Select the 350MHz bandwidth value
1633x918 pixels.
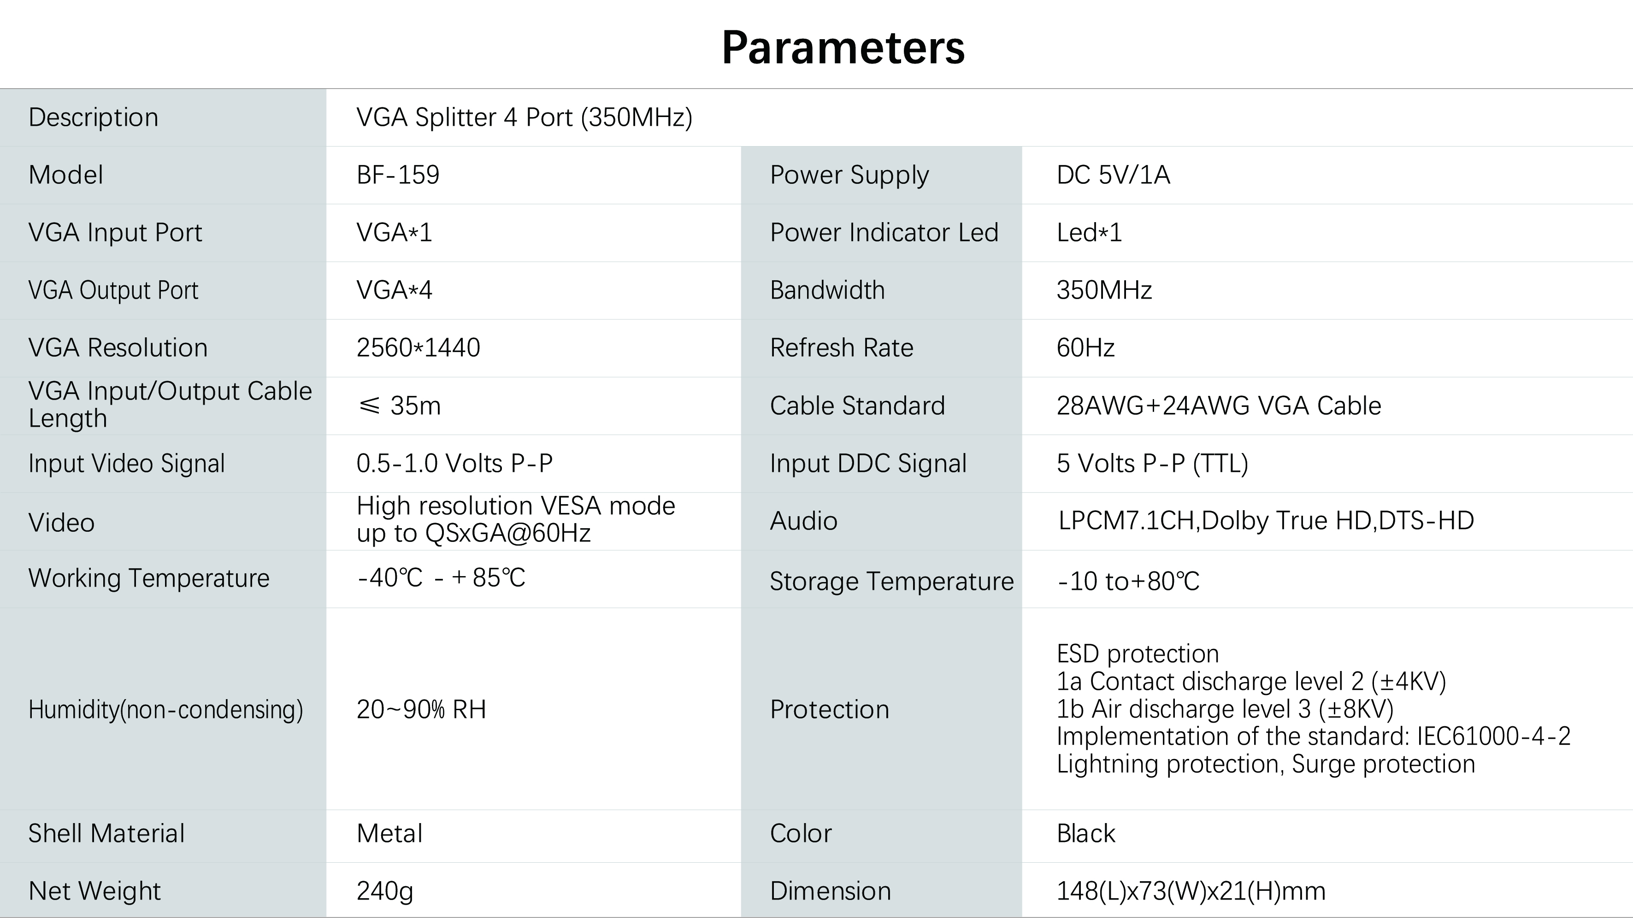tap(1104, 290)
